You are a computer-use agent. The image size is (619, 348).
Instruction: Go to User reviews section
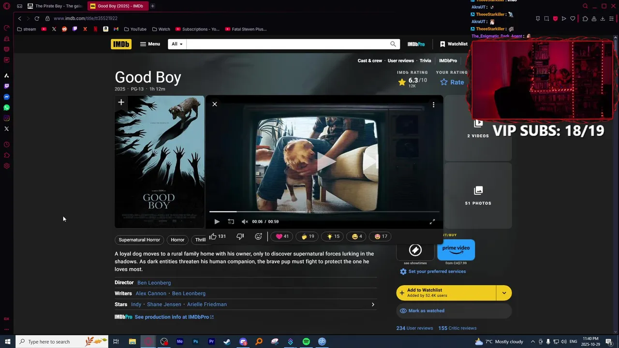click(400, 61)
